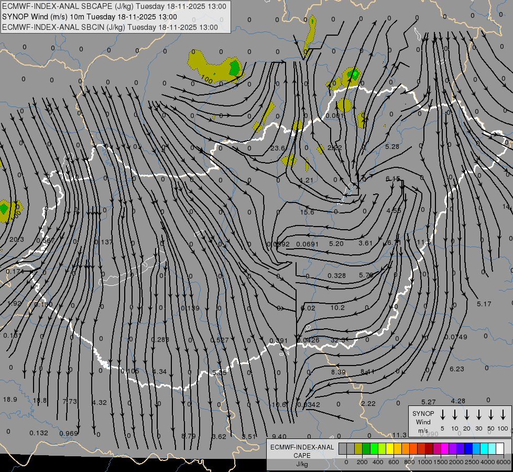
Task: Click the 6.15 value on the map
Action: tap(392, 178)
